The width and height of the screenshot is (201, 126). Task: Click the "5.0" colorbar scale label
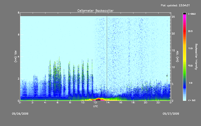pyautogui.click(x=191, y=83)
